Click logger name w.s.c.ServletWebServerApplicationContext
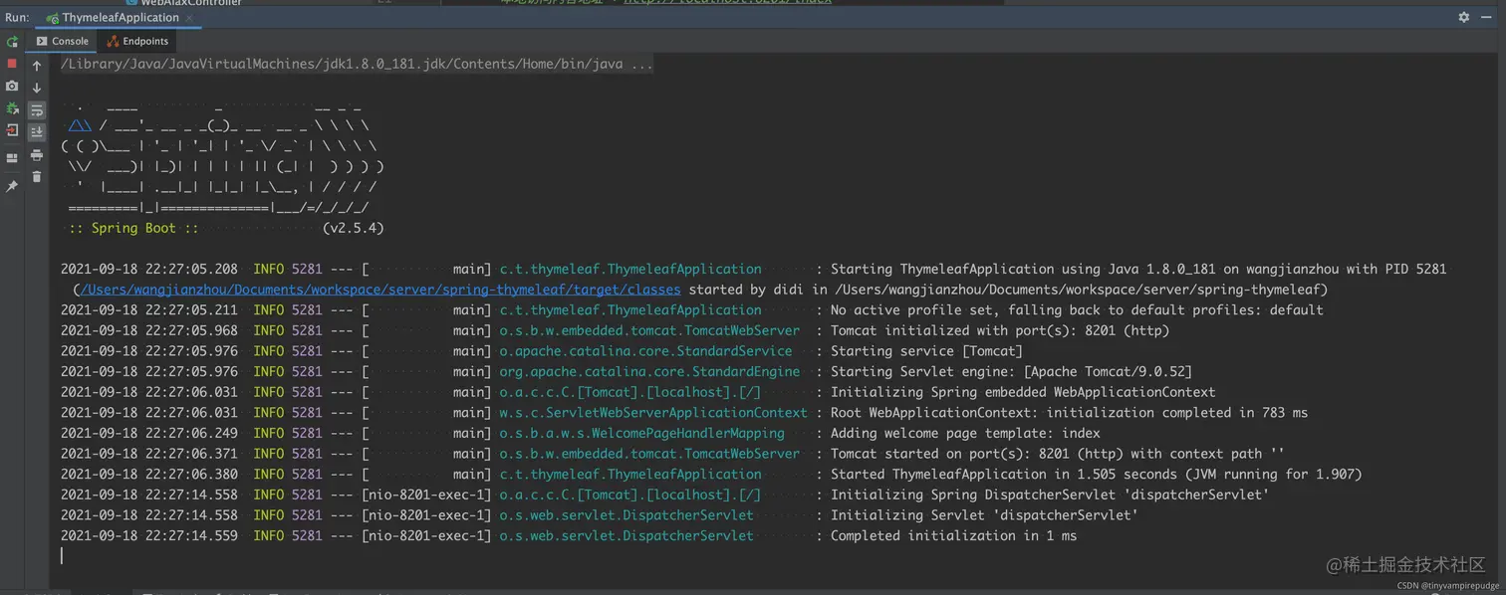Image resolution: width=1506 pixels, height=595 pixels. coord(653,412)
